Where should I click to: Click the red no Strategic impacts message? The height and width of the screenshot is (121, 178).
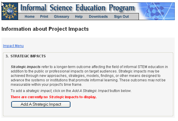tap(54, 97)
